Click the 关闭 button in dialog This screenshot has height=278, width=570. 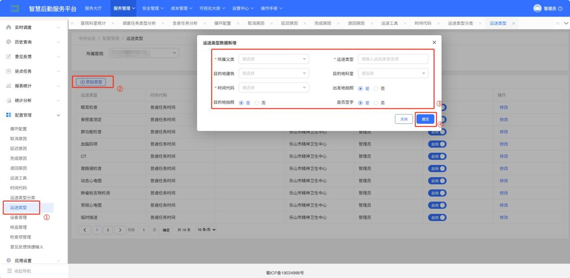[404, 119]
